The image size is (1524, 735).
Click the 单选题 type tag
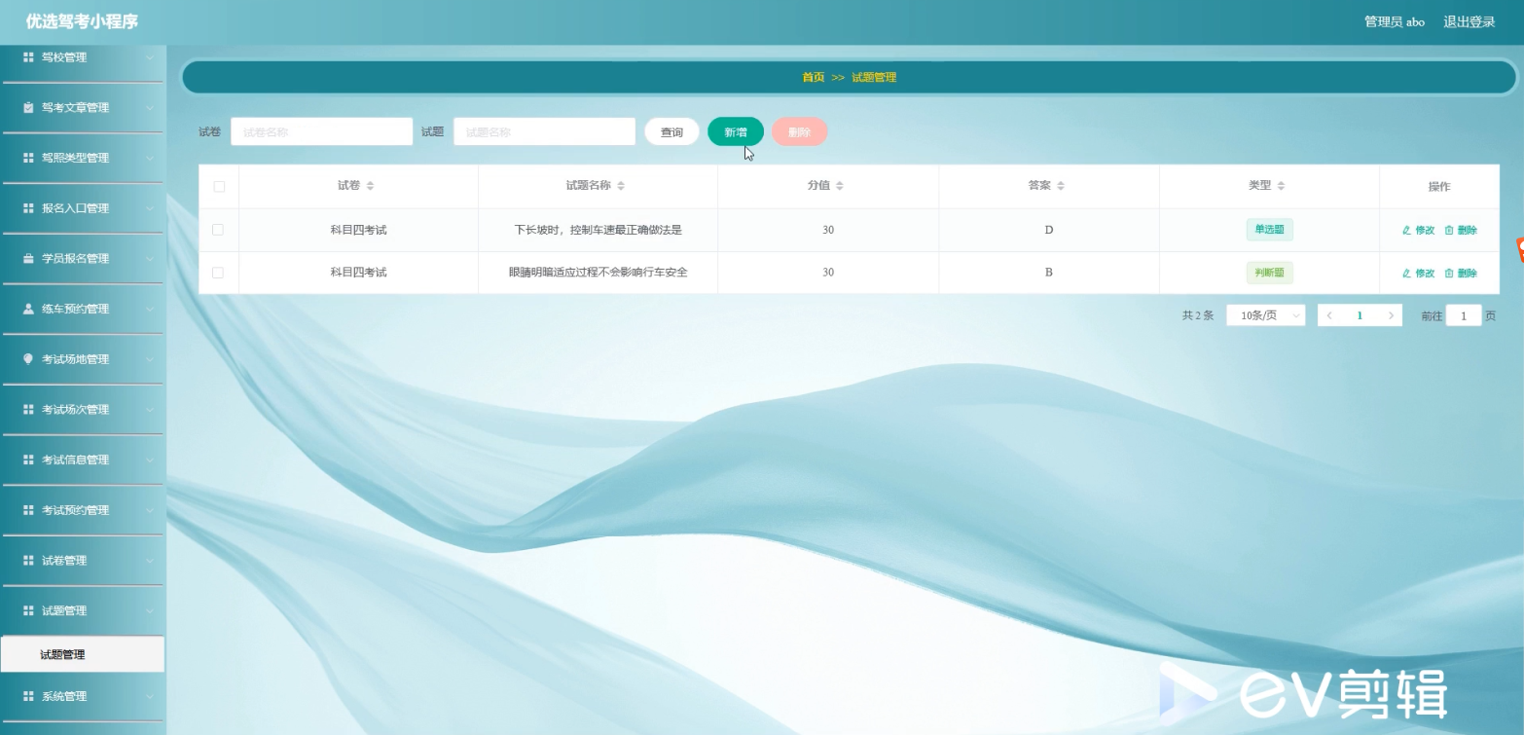[1269, 230]
